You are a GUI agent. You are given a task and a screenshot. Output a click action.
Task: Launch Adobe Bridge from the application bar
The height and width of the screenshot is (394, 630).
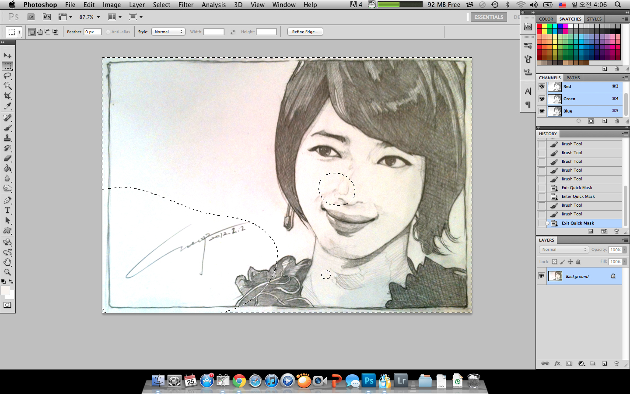coord(31,17)
